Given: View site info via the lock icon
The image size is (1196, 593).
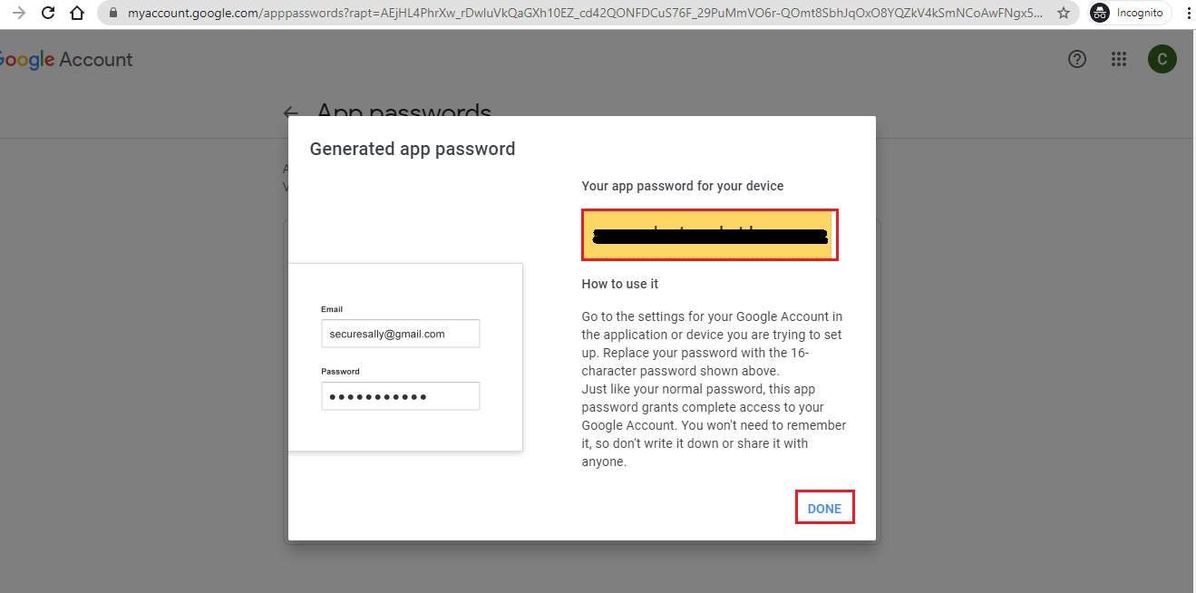Looking at the screenshot, I should [113, 14].
